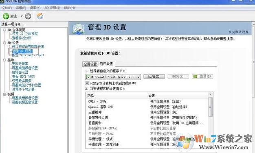Click the settings list vertical scrollbar thumb
This screenshot has height=153, width=255.
coord(211,107)
